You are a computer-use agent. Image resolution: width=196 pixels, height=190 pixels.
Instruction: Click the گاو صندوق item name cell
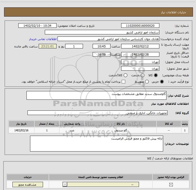tap(120, 130)
